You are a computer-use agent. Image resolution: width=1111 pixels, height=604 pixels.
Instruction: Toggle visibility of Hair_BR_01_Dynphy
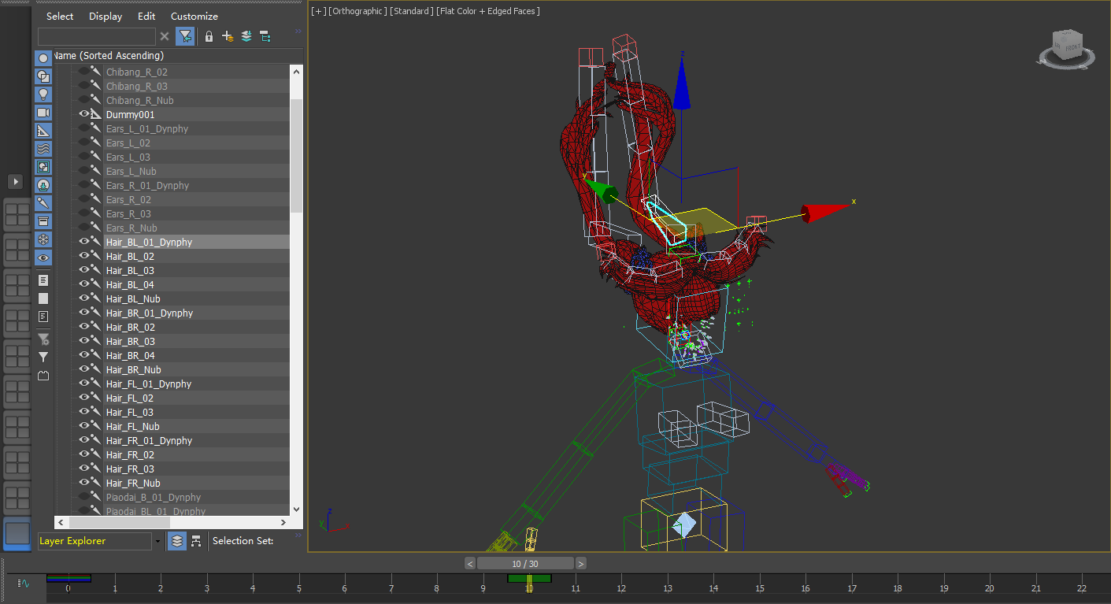(83, 313)
